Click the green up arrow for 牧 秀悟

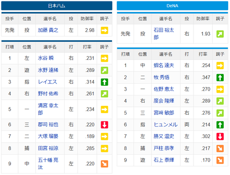pos(220,78)
